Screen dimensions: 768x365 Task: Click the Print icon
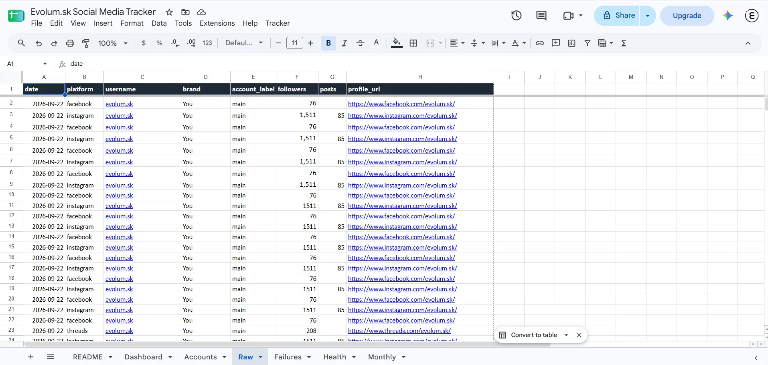(70, 43)
